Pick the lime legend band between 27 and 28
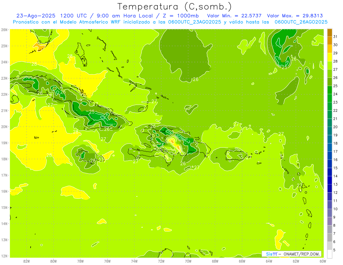343x265 pixels. [x=330, y=65]
